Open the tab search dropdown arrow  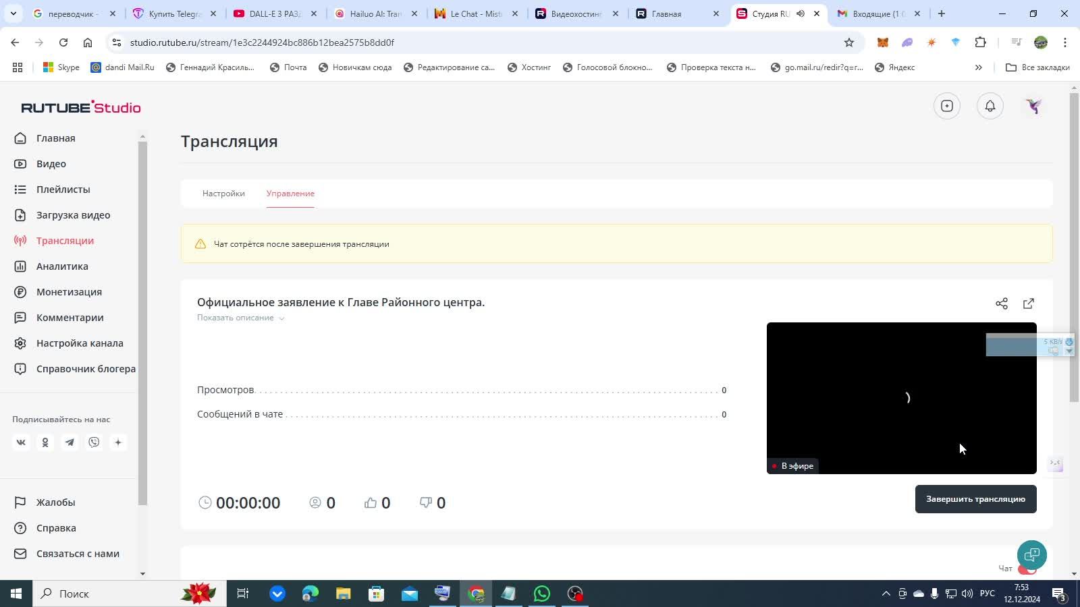(13, 13)
